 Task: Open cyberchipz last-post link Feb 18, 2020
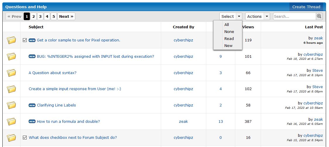point(313,54)
